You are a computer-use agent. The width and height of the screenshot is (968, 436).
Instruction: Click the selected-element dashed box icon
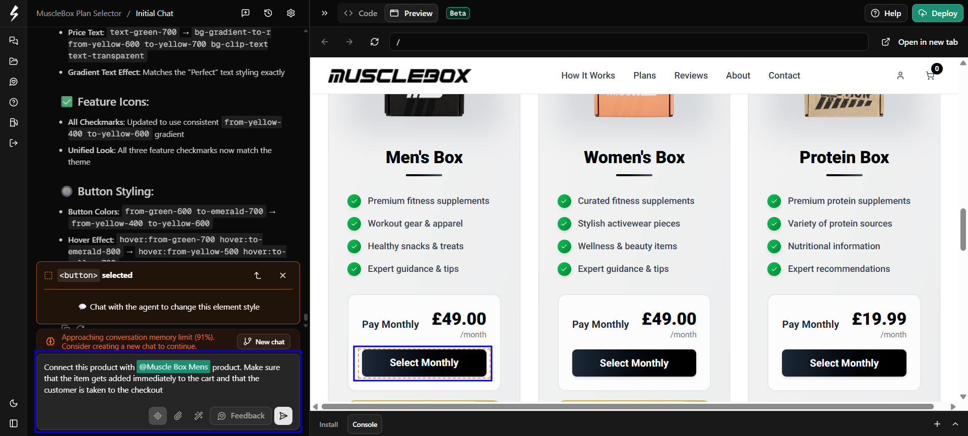[48, 275]
